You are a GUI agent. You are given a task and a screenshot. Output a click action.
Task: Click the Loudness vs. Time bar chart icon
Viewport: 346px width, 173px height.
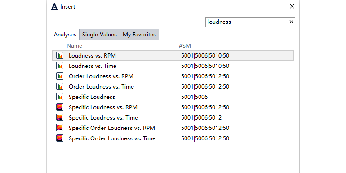pyautogui.click(x=60, y=66)
